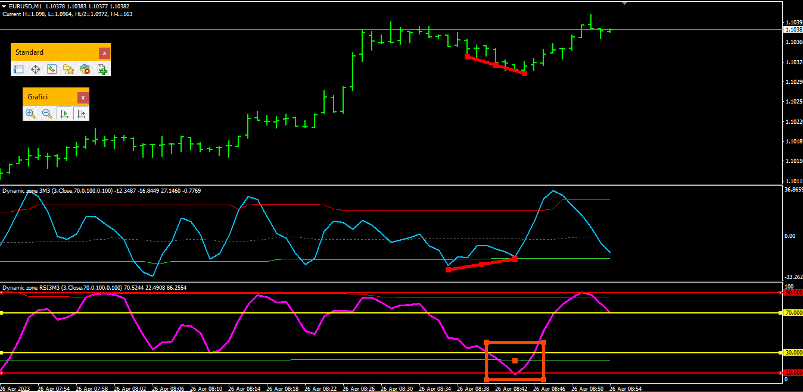
Task: Create New Order with document-plus icon
Action: [102, 69]
